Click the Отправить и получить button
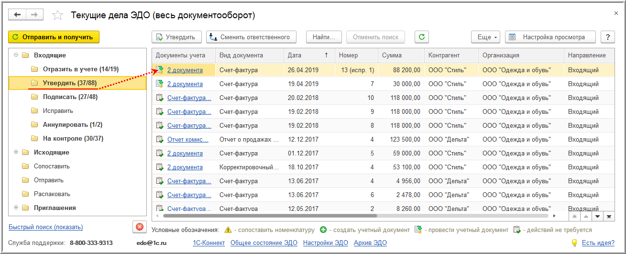The image size is (626, 254). (54, 37)
